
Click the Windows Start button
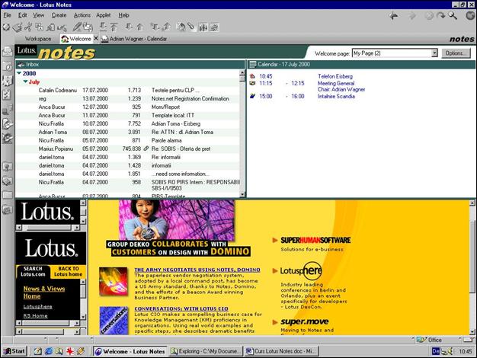[14, 351]
